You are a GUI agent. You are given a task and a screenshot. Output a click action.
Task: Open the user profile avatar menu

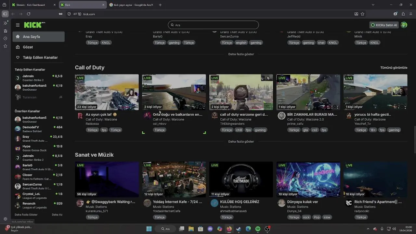click(404, 25)
